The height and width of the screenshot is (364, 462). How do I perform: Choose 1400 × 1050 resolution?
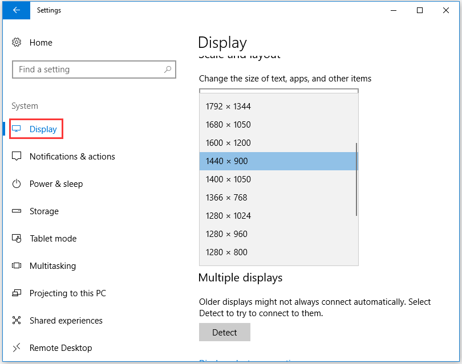click(279, 179)
